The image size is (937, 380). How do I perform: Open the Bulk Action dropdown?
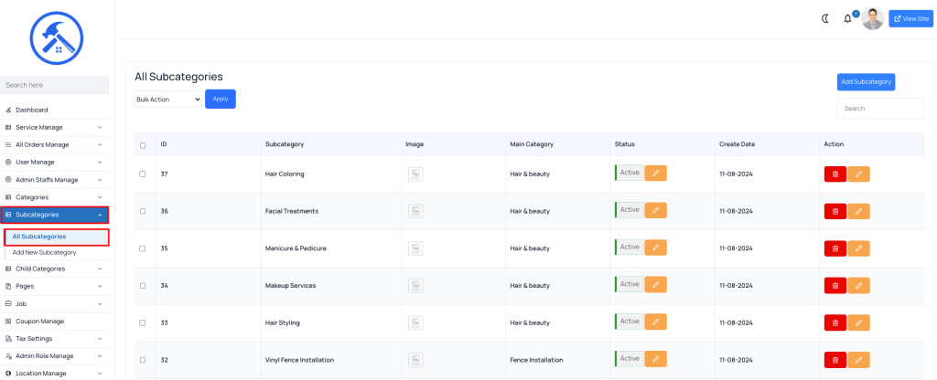click(168, 100)
